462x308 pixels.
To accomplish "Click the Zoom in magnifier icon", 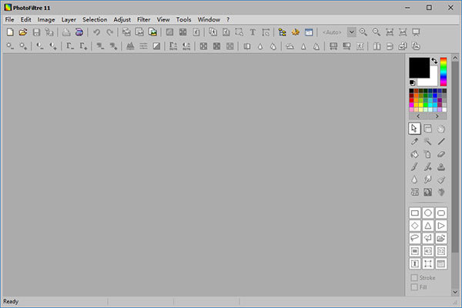I will pos(363,32).
